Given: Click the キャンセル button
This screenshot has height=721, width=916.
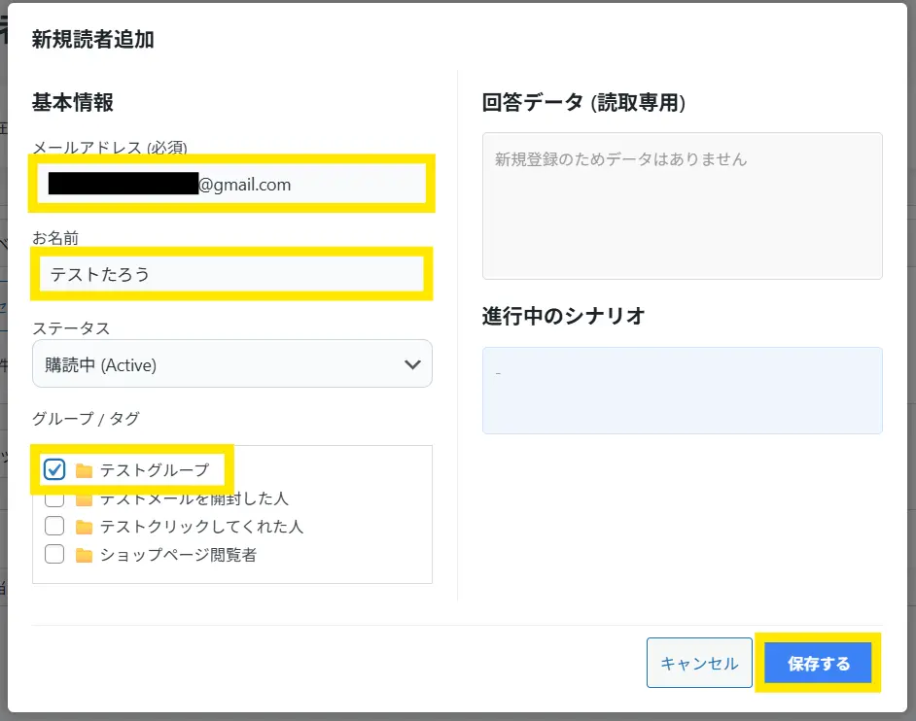Looking at the screenshot, I should point(699,663).
